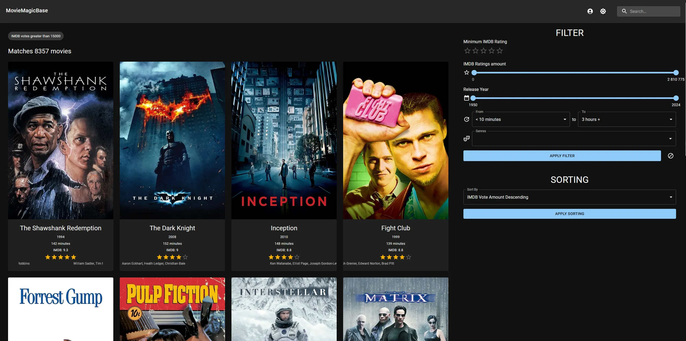Screen dimensions: 686x341
Task: Click the clear-filters circle icon next to Apply Filter
Action: (x=670, y=155)
